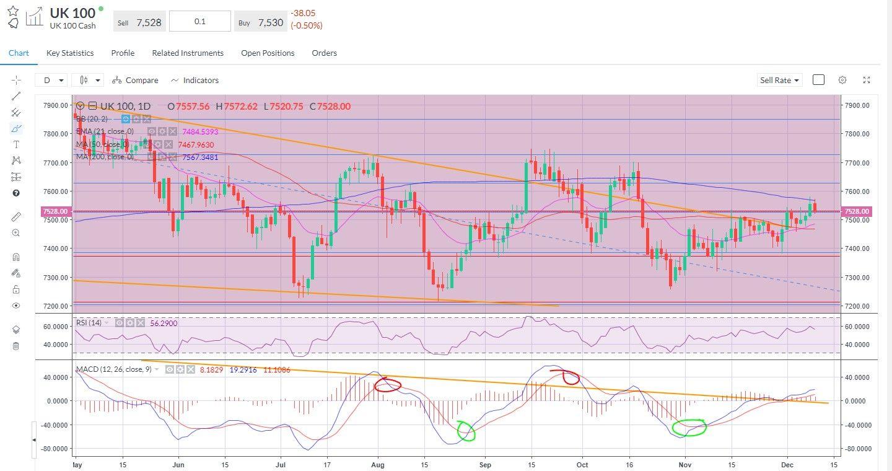The width and height of the screenshot is (892, 471).
Task: Remove the EMA (21) indicator
Action: (173, 131)
